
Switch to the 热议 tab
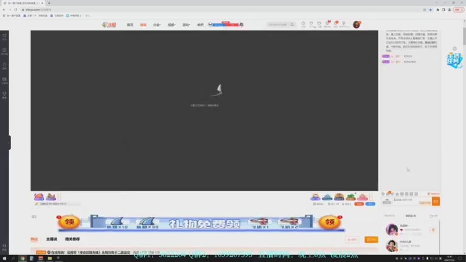(x=34, y=239)
